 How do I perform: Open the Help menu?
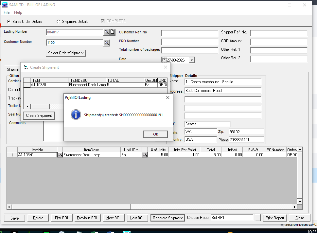[18, 12]
